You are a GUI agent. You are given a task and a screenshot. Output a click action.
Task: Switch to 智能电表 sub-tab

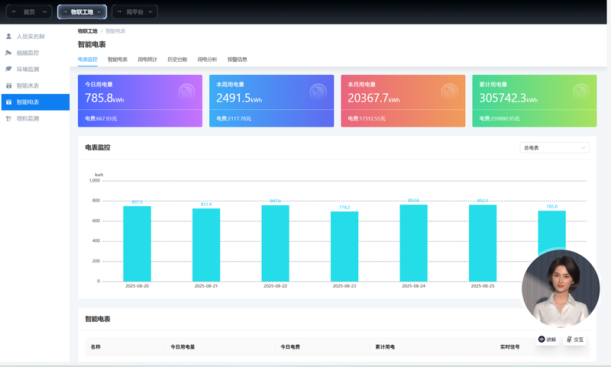[118, 60]
